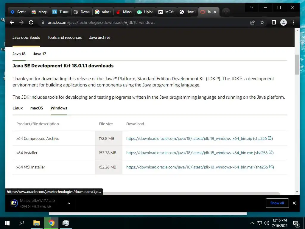The width and height of the screenshot is (305, 229).
Task: Click the x64 Installer description cell
Action: click(x=27, y=153)
